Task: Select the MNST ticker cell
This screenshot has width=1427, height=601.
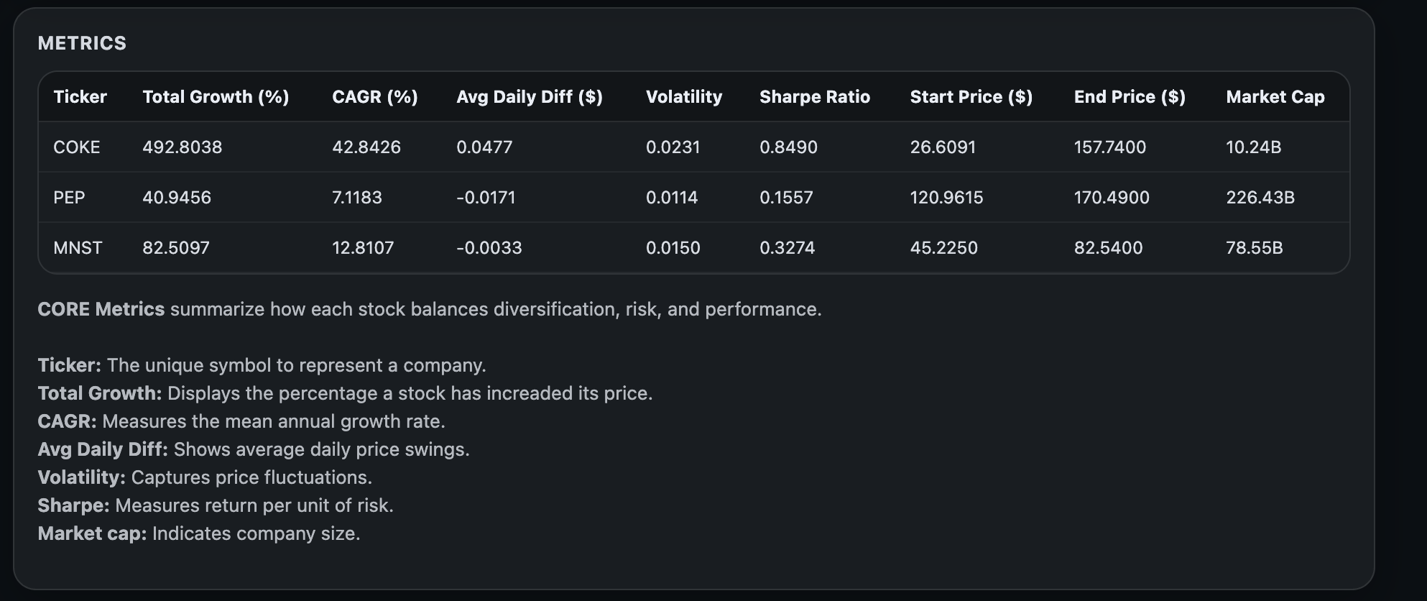Action: tap(78, 248)
